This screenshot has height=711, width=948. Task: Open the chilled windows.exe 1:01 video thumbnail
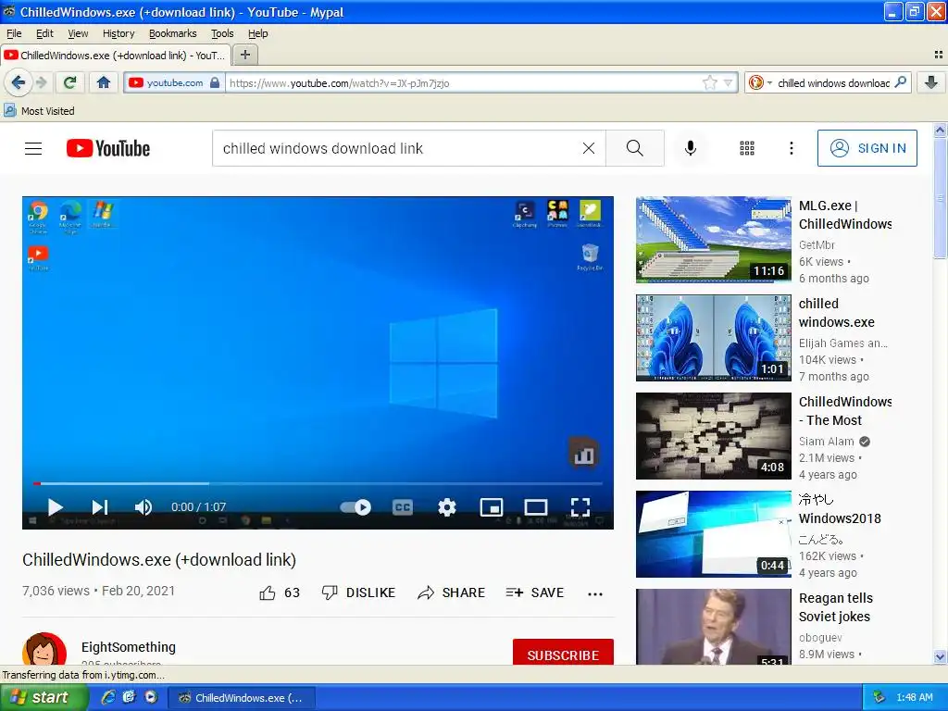tap(714, 338)
